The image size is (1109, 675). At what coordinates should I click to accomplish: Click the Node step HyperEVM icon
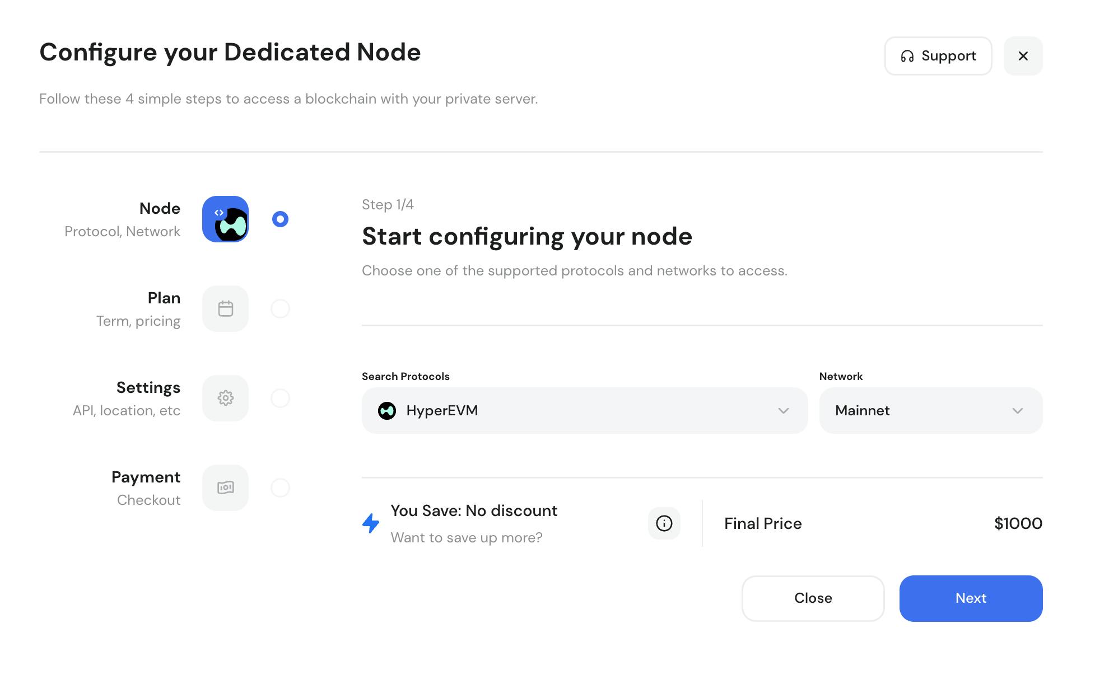click(225, 219)
